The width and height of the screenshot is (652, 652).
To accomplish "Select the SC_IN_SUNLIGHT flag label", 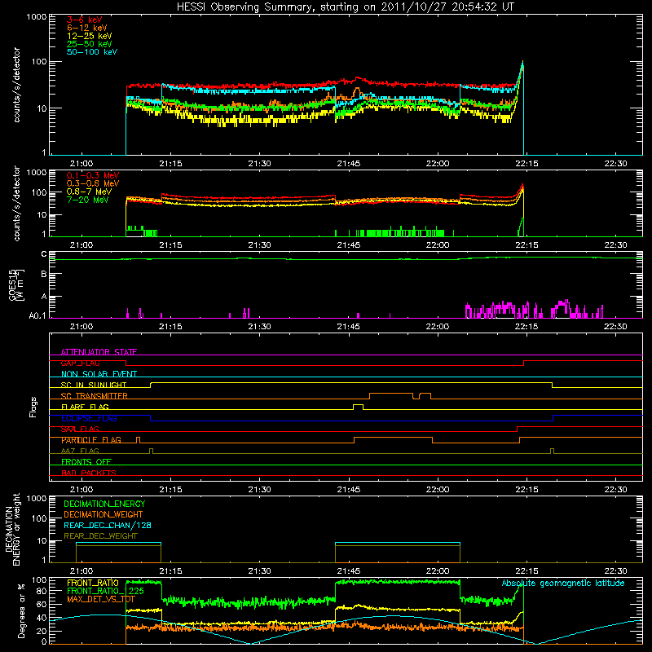I will (x=94, y=385).
